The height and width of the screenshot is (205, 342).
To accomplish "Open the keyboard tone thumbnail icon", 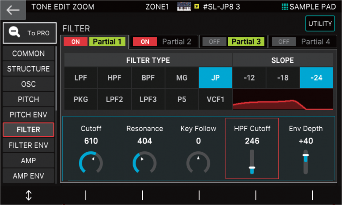I will click(x=184, y=6).
